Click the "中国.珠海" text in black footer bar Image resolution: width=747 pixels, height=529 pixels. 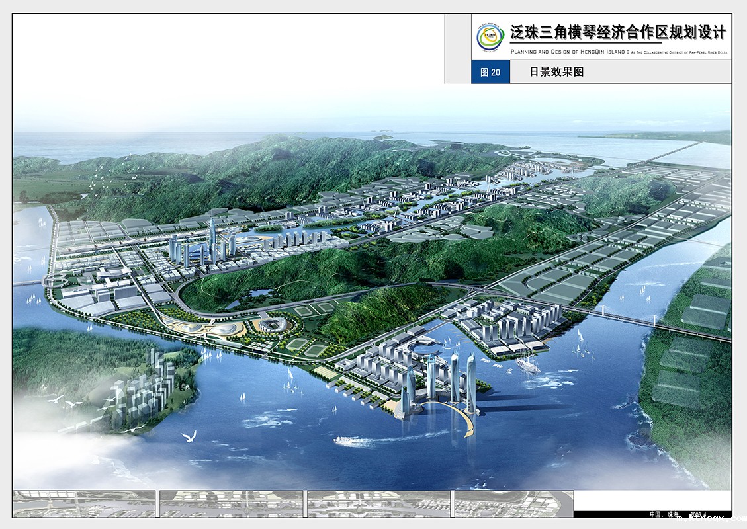663,514
